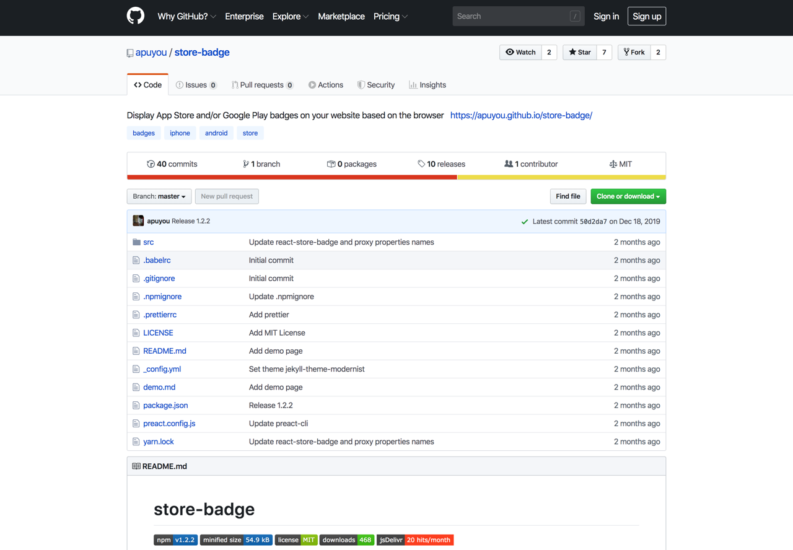793x550 pixels.
Task: Open the Branch: master selector
Action: point(159,196)
